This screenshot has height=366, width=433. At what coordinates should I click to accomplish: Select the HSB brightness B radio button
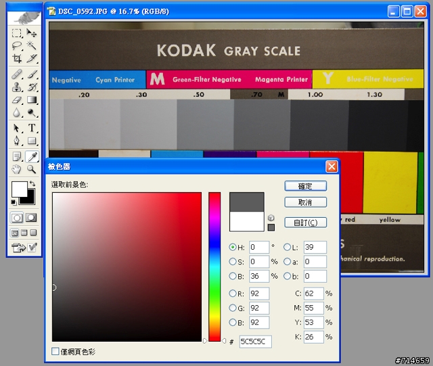coord(233,276)
